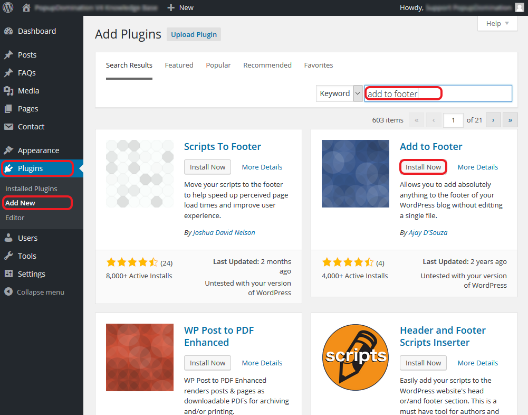Screen dimensions: 528x415
Task: Open More Details for Scripts To Footer
Action: (x=262, y=167)
